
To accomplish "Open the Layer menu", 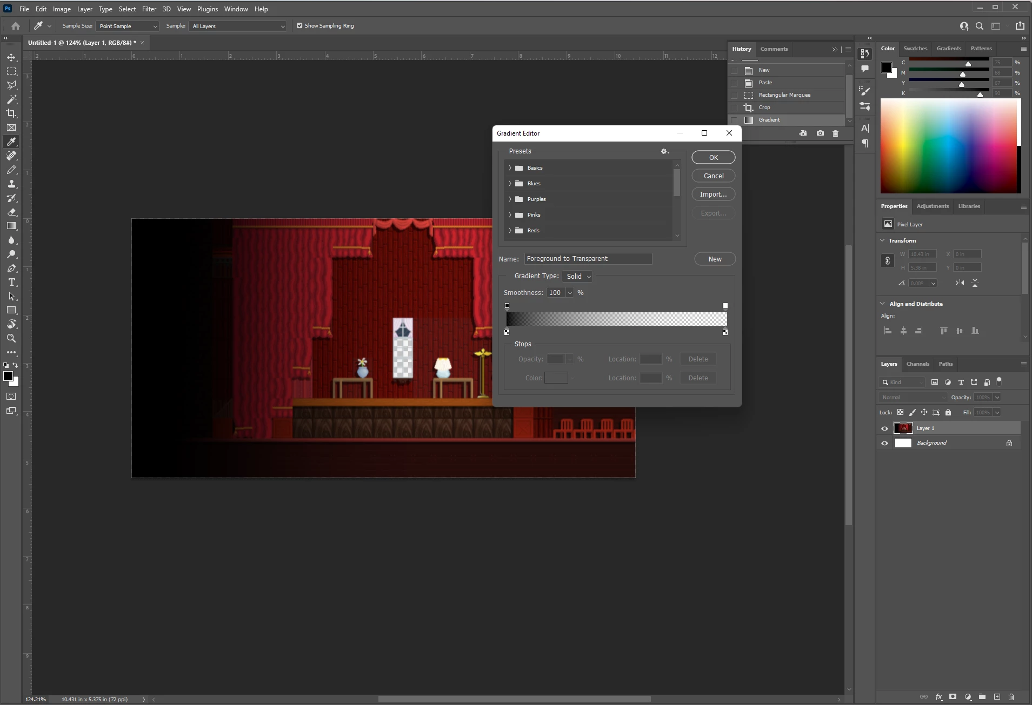I will (85, 9).
